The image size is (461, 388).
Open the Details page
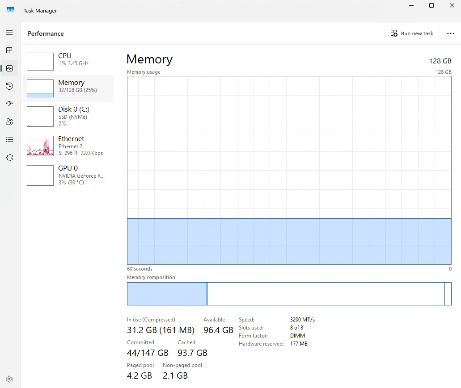pos(9,139)
